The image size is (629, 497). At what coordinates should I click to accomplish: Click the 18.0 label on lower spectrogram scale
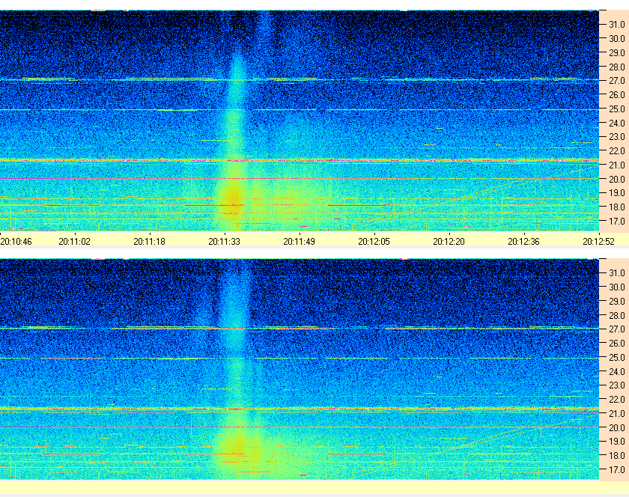pos(617,456)
